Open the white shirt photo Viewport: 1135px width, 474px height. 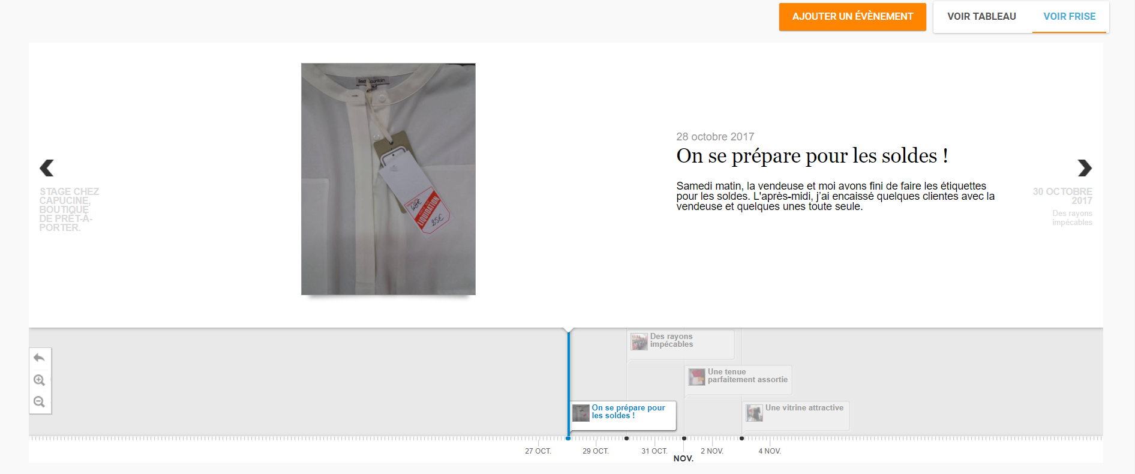coord(388,179)
